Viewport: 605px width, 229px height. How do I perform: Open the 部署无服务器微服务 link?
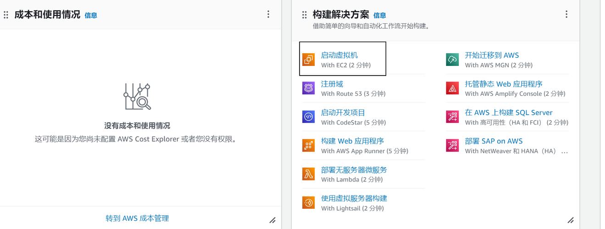click(x=354, y=169)
